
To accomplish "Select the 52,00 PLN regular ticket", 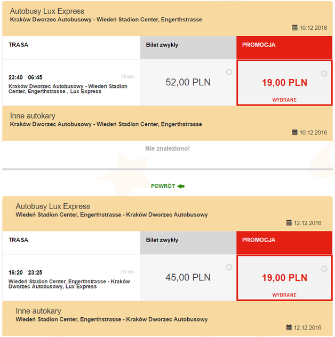I will pos(188,82).
